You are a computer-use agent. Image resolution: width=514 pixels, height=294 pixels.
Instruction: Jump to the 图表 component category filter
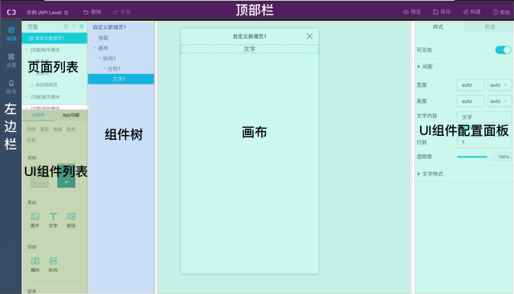click(x=71, y=129)
